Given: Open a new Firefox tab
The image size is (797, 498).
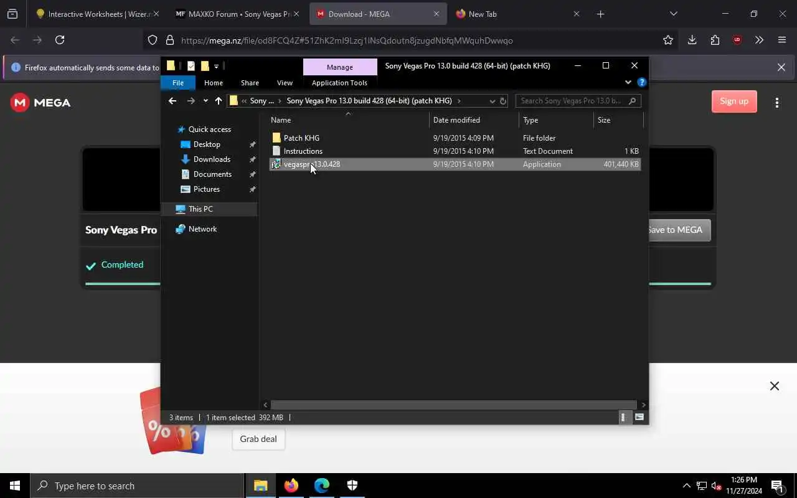Looking at the screenshot, I should 600,14.
